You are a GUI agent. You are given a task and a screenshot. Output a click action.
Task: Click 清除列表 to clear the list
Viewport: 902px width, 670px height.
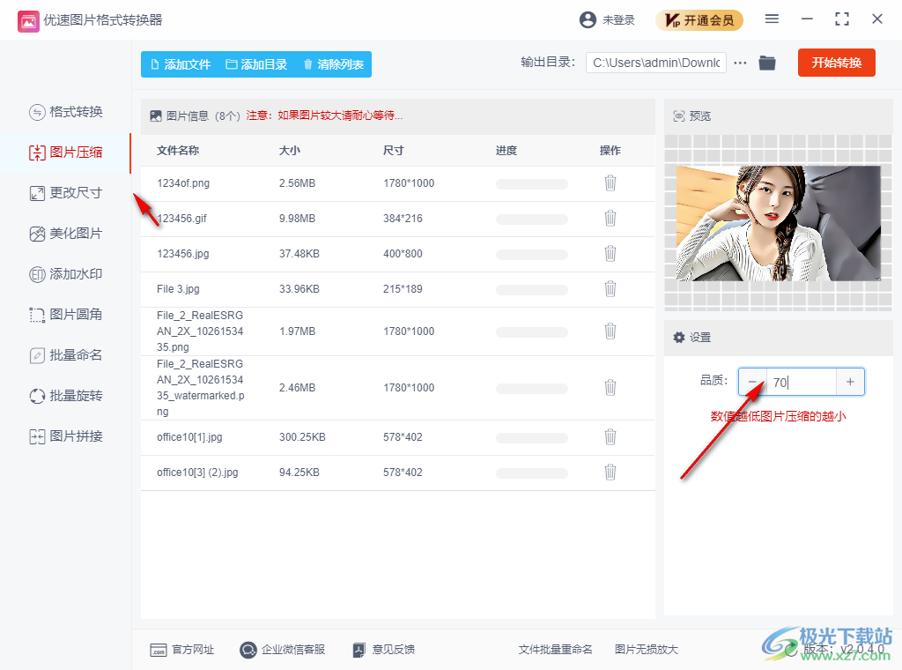(x=334, y=64)
